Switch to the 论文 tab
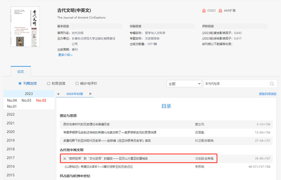The height and width of the screenshot is (180, 281). (21, 71)
